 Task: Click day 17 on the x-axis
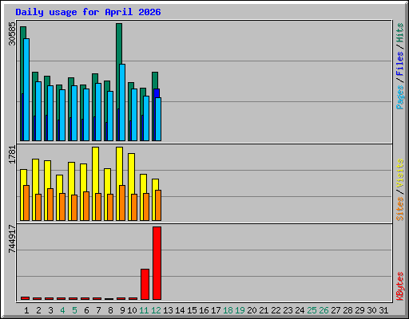pyautogui.click(x=216, y=310)
